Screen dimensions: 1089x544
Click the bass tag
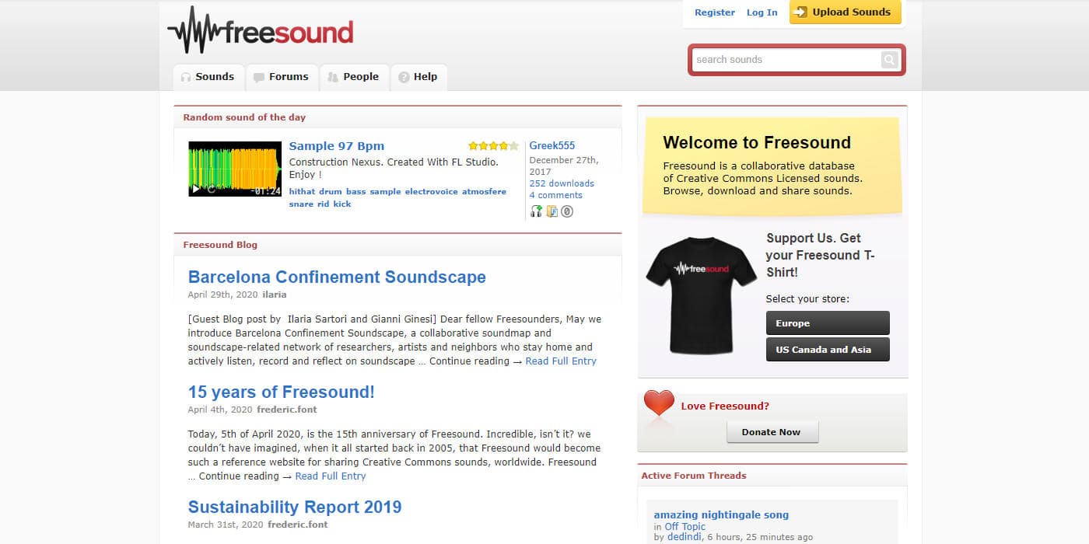tap(356, 191)
